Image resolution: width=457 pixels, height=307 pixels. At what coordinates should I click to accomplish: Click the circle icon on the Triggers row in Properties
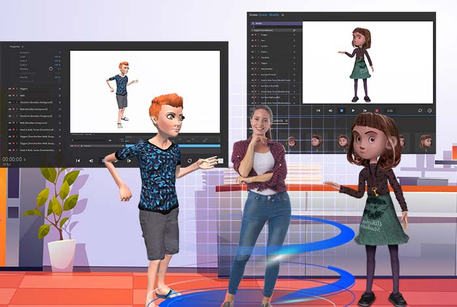click(60, 89)
